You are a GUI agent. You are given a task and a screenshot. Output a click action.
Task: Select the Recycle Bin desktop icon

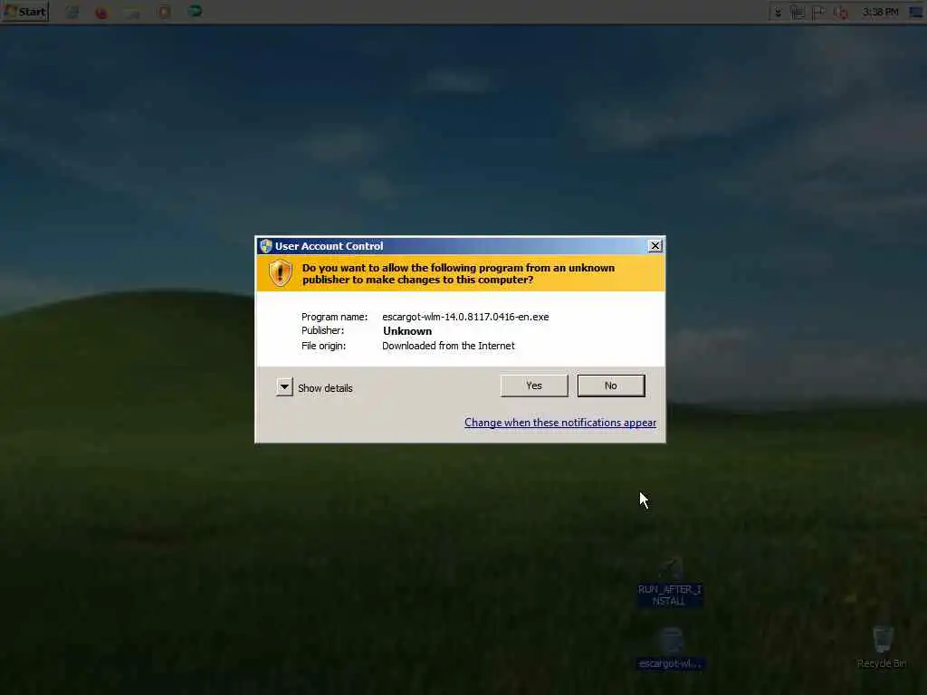tap(882, 648)
